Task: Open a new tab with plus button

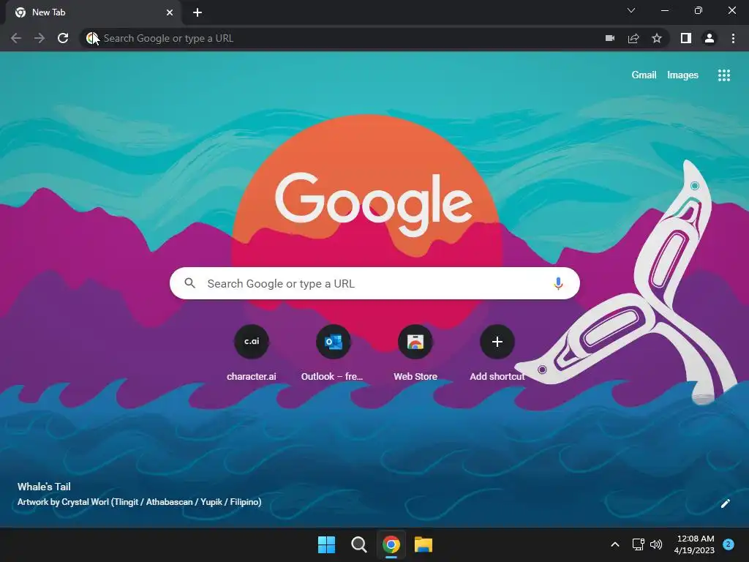Action: [x=197, y=12]
